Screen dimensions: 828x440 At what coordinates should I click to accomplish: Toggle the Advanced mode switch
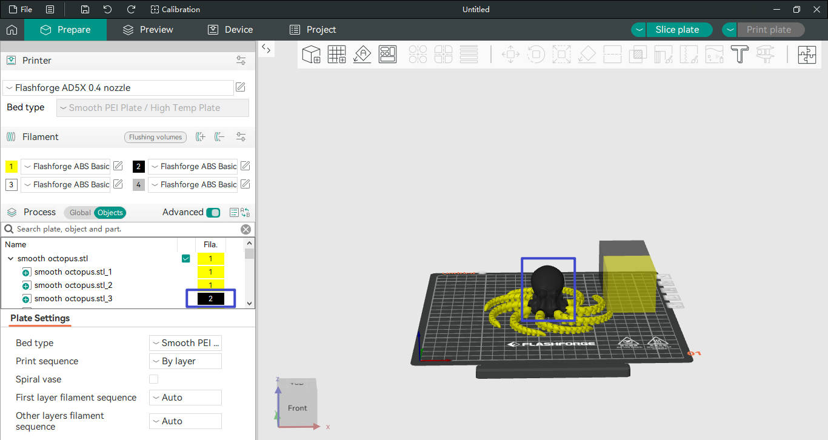pyautogui.click(x=213, y=213)
